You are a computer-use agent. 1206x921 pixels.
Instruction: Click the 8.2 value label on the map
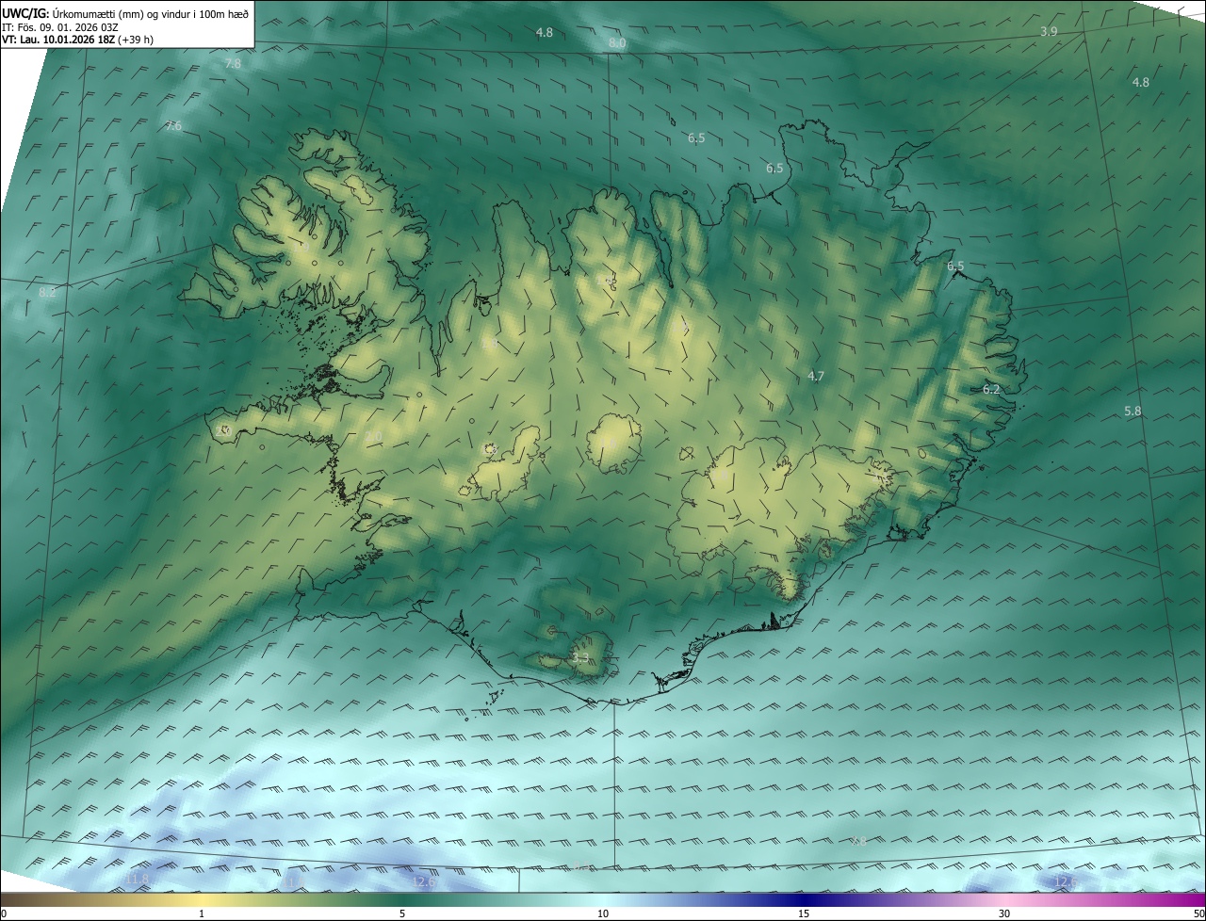(x=47, y=293)
